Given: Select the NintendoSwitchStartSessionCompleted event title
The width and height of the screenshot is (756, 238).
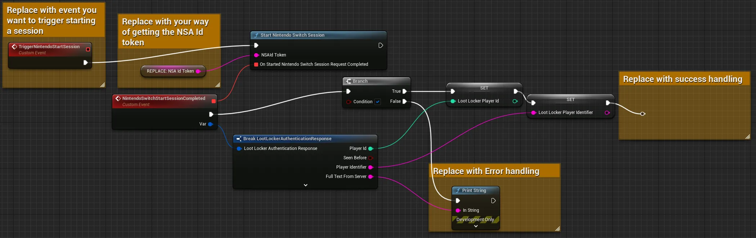Looking at the screenshot, I should pyautogui.click(x=164, y=99).
